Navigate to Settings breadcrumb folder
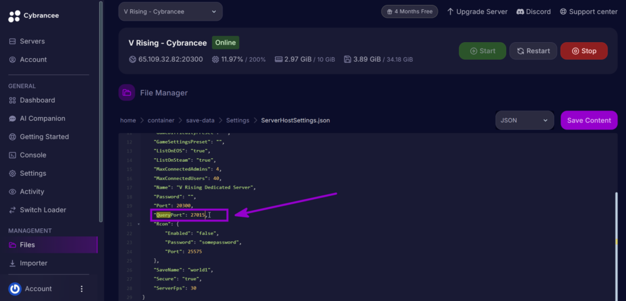Screen dimensions: 626x301 [238, 120]
